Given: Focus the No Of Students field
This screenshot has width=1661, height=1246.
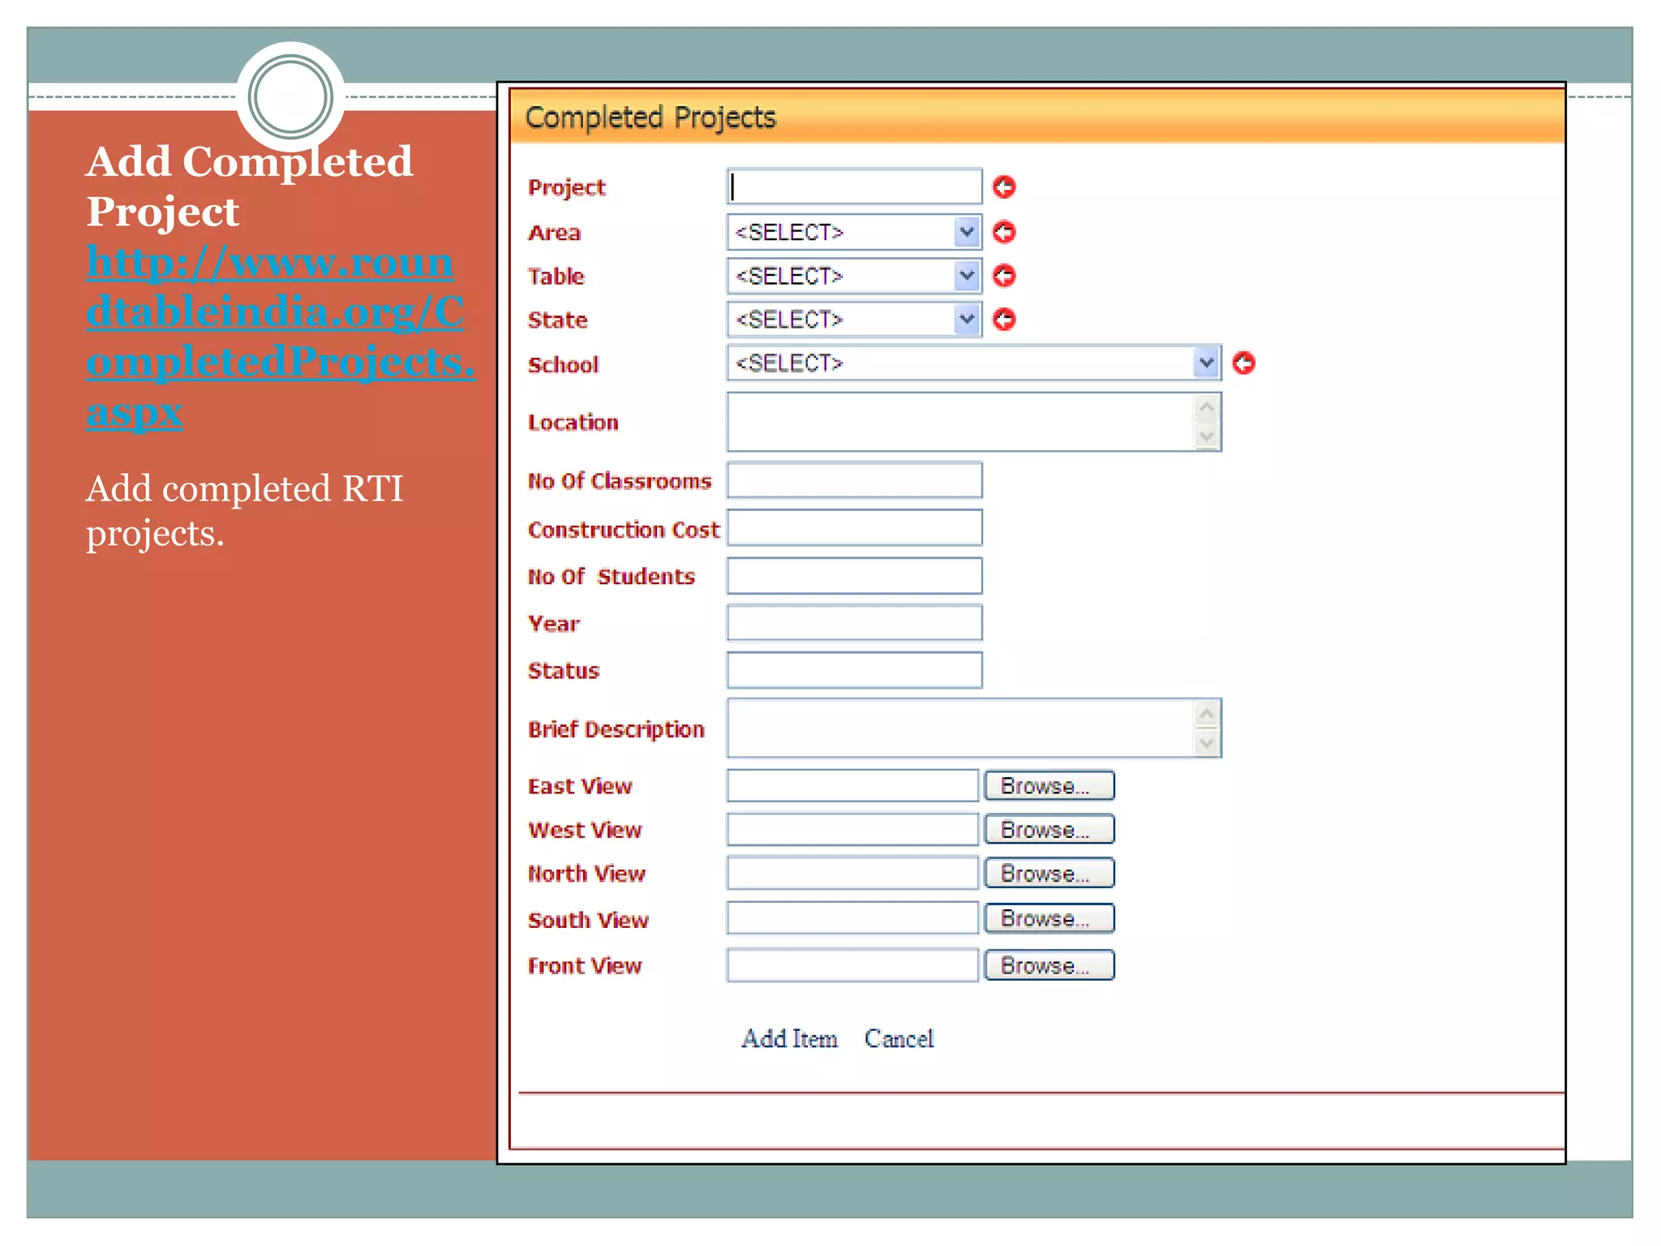Looking at the screenshot, I should pos(854,575).
